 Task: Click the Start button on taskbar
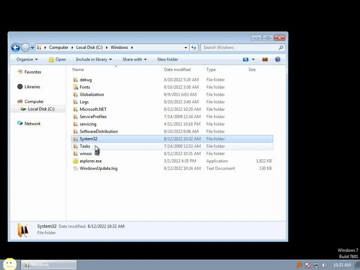tap(9, 264)
